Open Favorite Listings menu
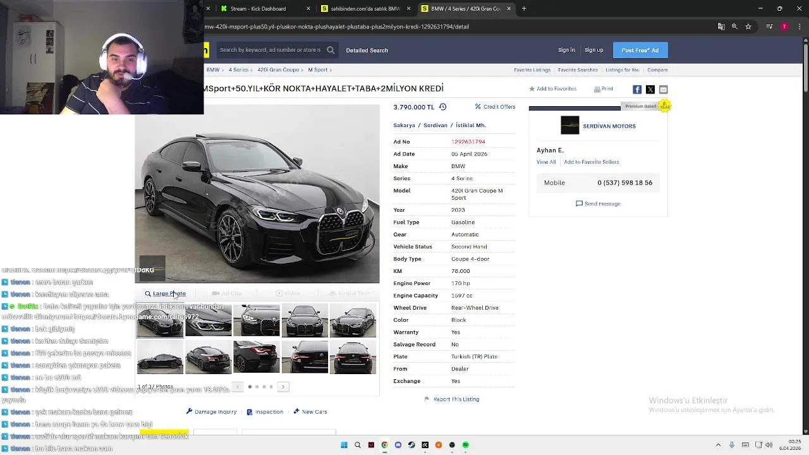This screenshot has width=809, height=455. coord(532,70)
